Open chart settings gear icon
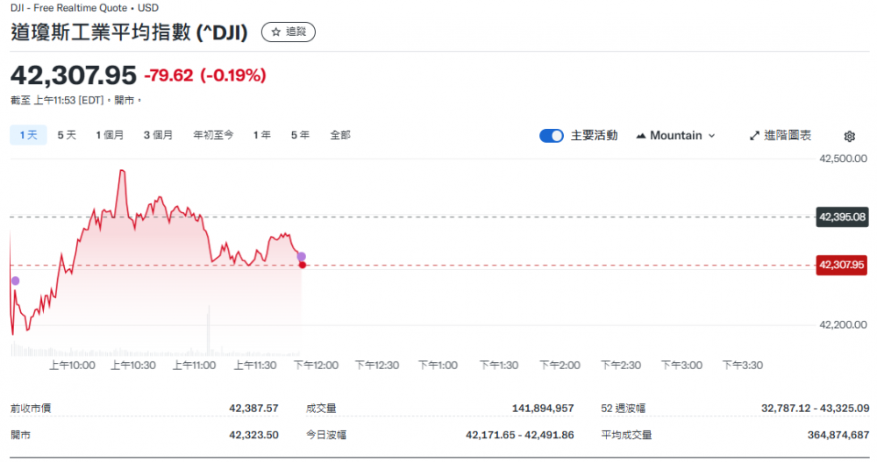 tap(849, 136)
